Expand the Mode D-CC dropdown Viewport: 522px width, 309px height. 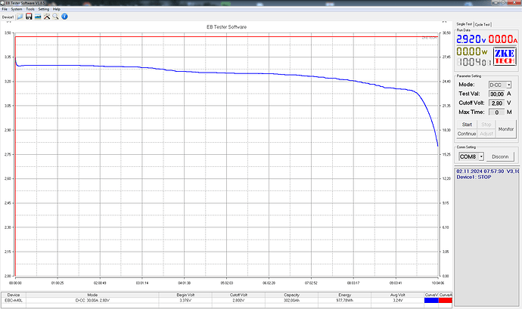point(508,85)
